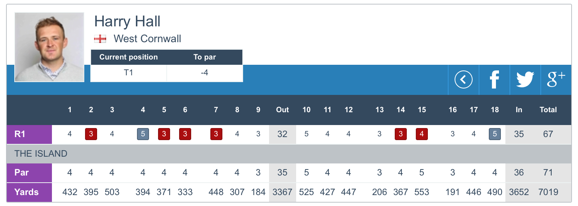Share scorecard on Twitter

pyautogui.click(x=525, y=80)
